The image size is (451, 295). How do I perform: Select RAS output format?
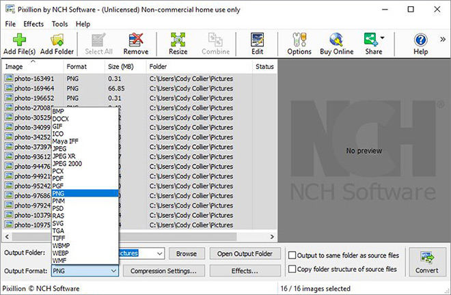(85, 216)
